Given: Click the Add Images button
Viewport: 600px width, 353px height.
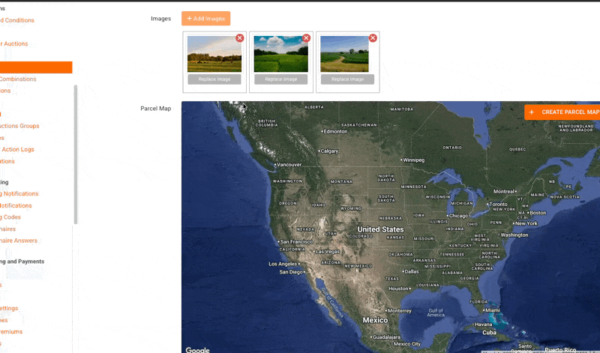Looking at the screenshot, I should (205, 19).
